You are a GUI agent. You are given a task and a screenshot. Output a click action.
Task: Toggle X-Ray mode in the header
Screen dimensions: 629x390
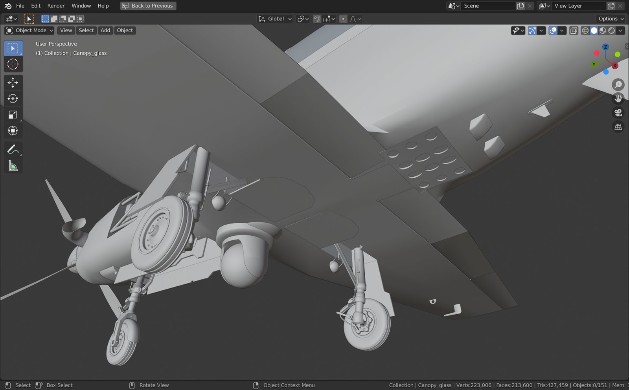(573, 30)
